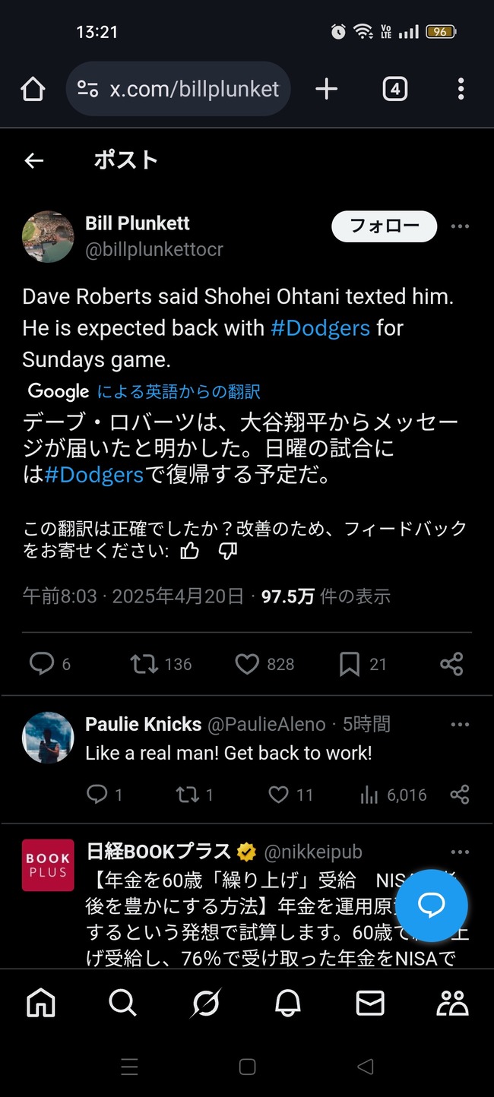The image size is (494, 1097).
Task: Open the browser three-dot menu
Action: [x=461, y=90]
